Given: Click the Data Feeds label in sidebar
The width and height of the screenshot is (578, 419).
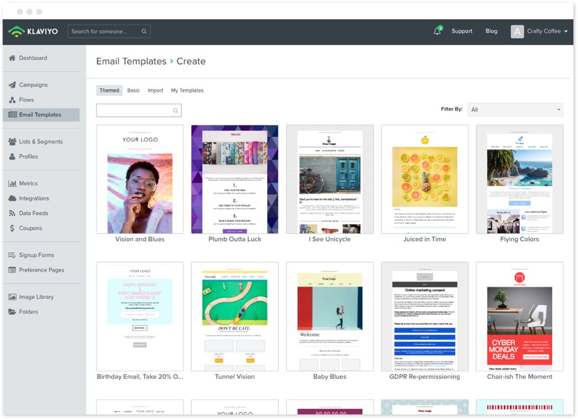Looking at the screenshot, I should [x=33, y=213].
